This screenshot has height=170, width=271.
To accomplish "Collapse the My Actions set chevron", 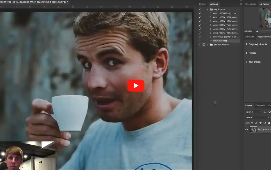I will click(207, 9).
